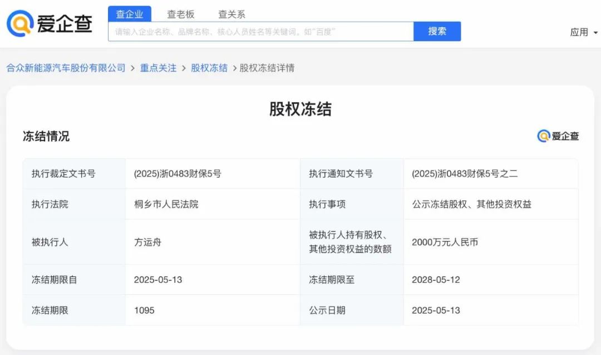Select the 查企业 search tab

point(130,14)
